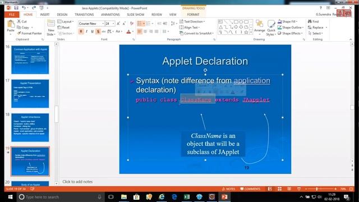Switch to DESIGN tab

coord(62,15)
